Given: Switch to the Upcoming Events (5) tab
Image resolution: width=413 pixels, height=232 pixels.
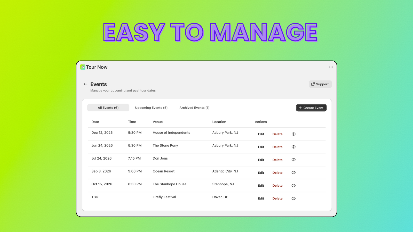Looking at the screenshot, I should (x=151, y=107).
